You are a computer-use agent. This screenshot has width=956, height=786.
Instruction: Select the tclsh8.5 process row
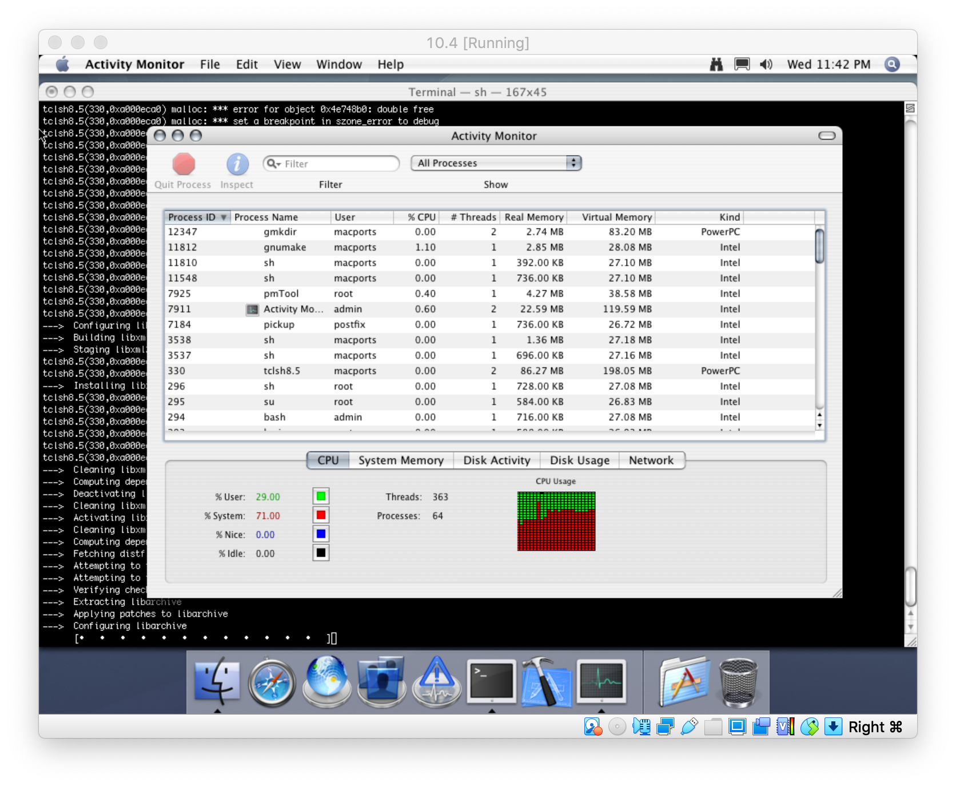click(x=489, y=371)
